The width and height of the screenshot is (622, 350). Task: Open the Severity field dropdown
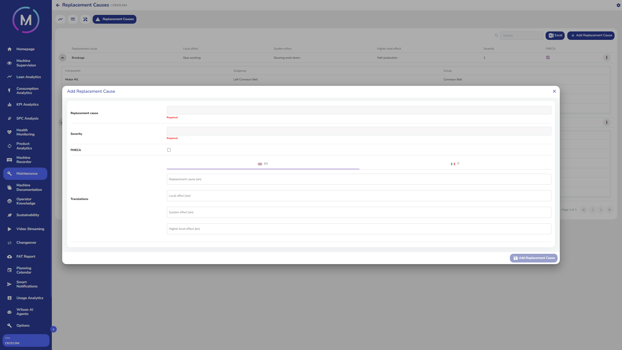coord(359,131)
